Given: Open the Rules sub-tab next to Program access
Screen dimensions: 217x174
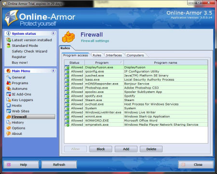Looking at the screenshot, I should pos(97,55).
